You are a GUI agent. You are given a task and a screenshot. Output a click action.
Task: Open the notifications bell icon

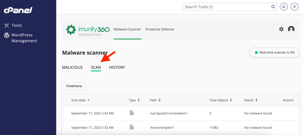pos(284,7)
